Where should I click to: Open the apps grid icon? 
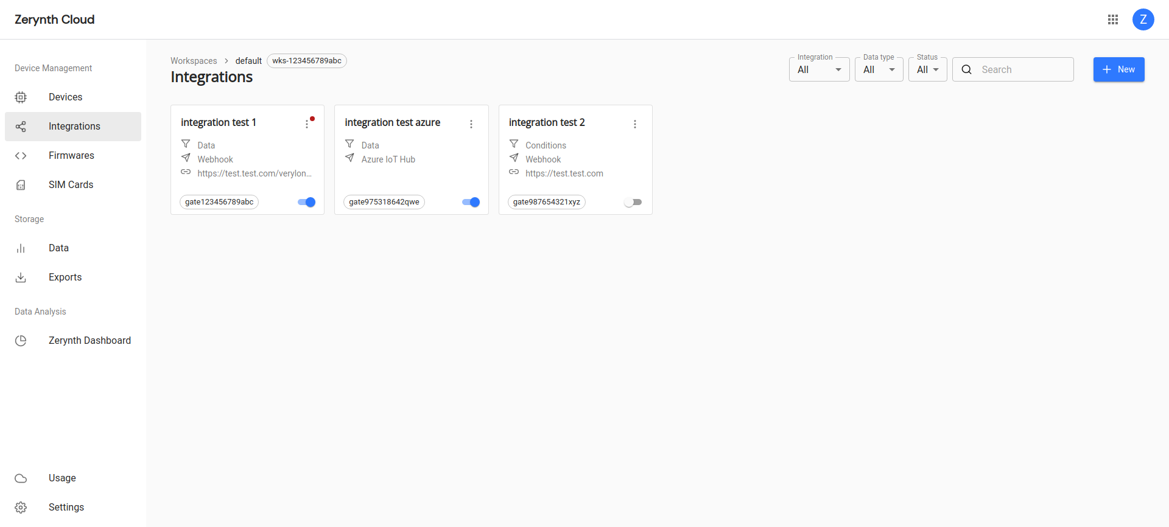click(x=1113, y=19)
